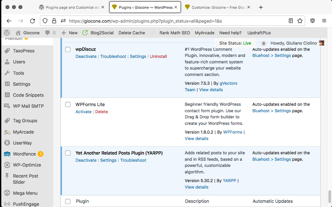Image resolution: width=332 pixels, height=207 pixels.
Task: Switch to the Customize: Giocone tab
Action: click(x=218, y=7)
